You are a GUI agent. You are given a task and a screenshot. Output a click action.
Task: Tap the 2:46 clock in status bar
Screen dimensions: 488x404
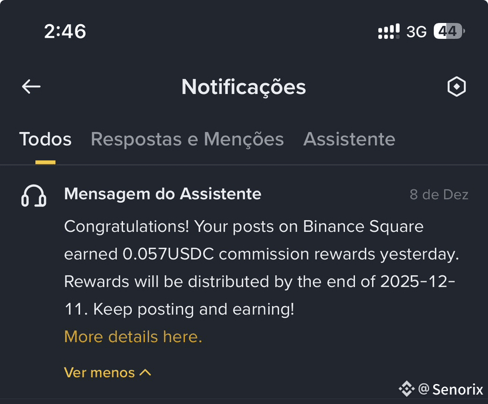(65, 31)
